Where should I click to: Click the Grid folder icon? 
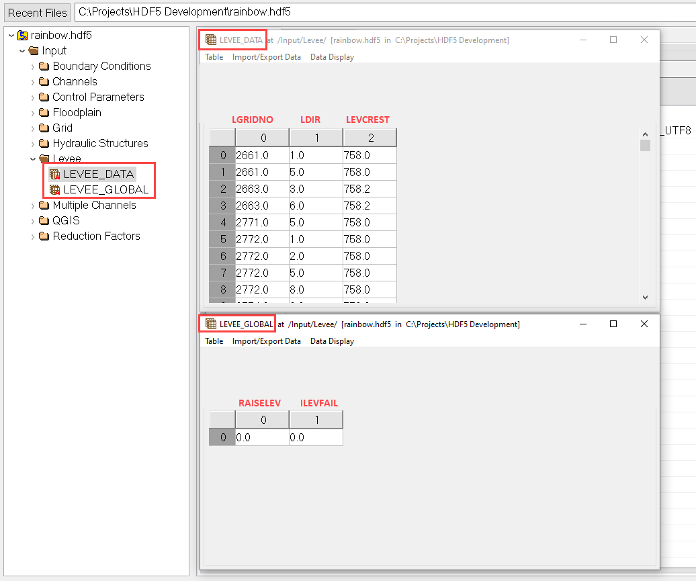click(x=44, y=128)
